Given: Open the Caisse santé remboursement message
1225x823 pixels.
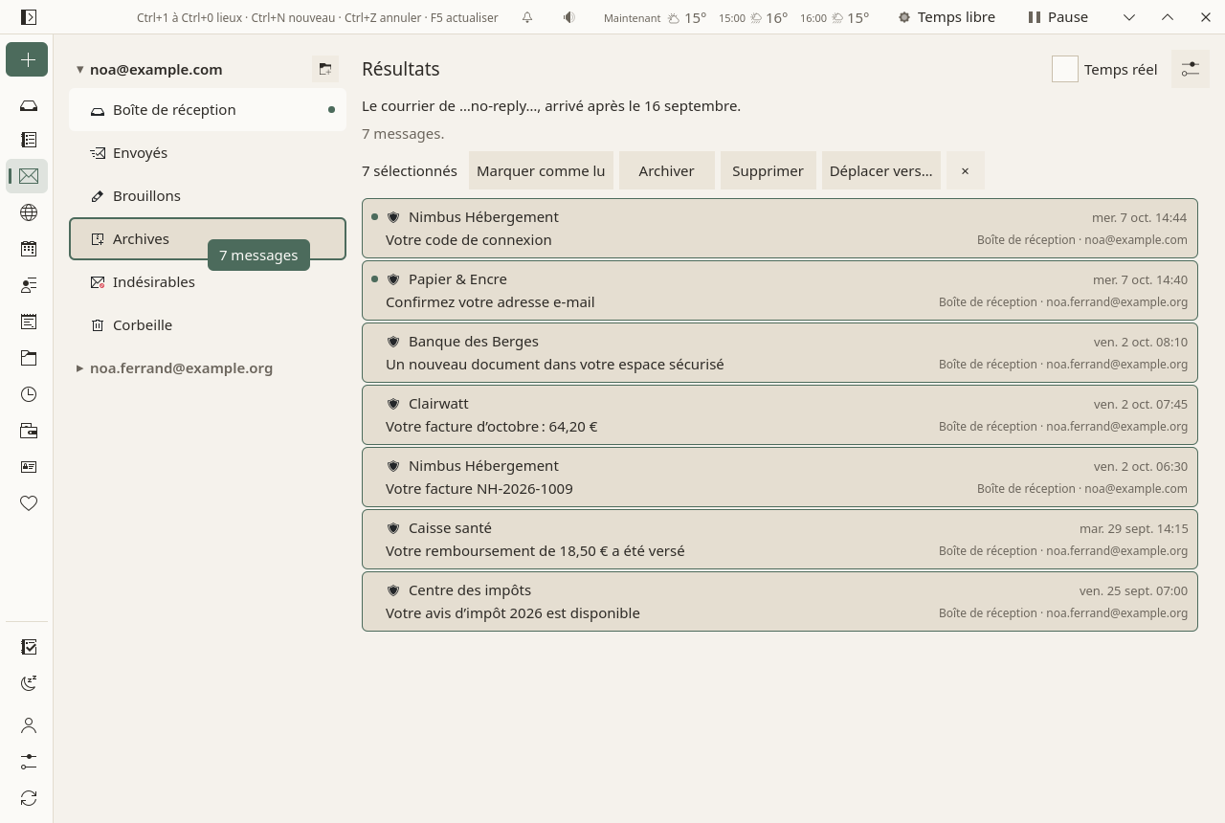Looking at the screenshot, I should point(780,539).
